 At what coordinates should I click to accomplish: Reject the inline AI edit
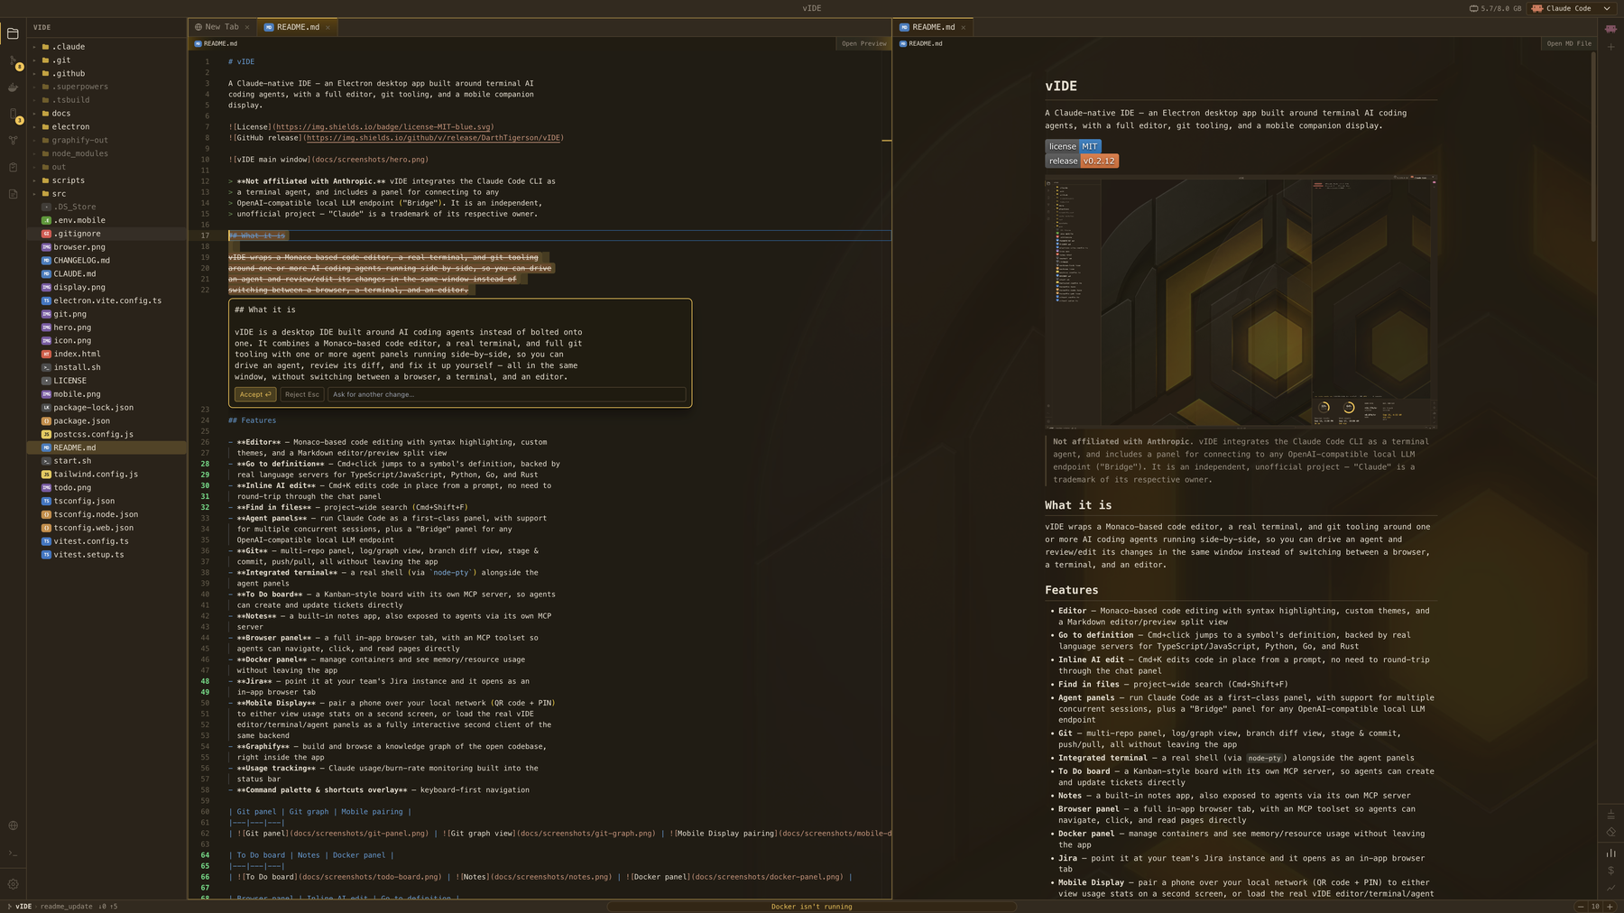tap(301, 394)
